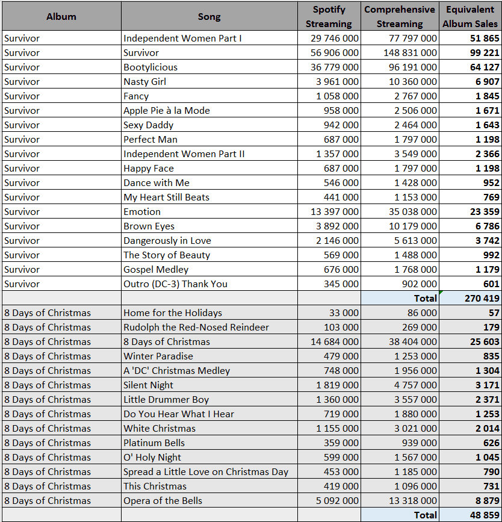The image size is (502, 522).
Task: Click the Total label in Survivor section
Action: tap(400, 298)
